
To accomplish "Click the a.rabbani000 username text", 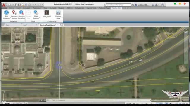I will [x=143, y=5].
